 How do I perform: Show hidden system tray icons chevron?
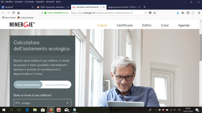tap(156, 110)
